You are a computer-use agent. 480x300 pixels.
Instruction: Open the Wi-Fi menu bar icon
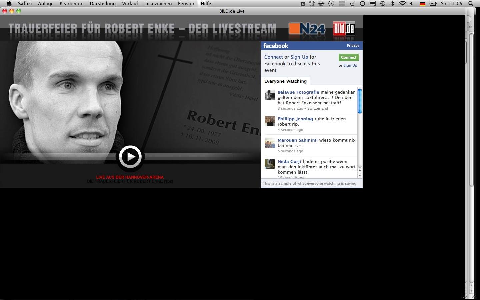coord(403,4)
